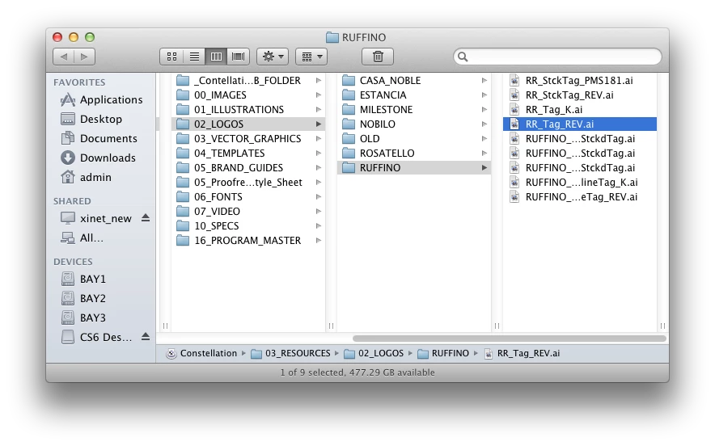This screenshot has height=446, width=715.
Task: Switch to column view mode
Action: click(216, 57)
